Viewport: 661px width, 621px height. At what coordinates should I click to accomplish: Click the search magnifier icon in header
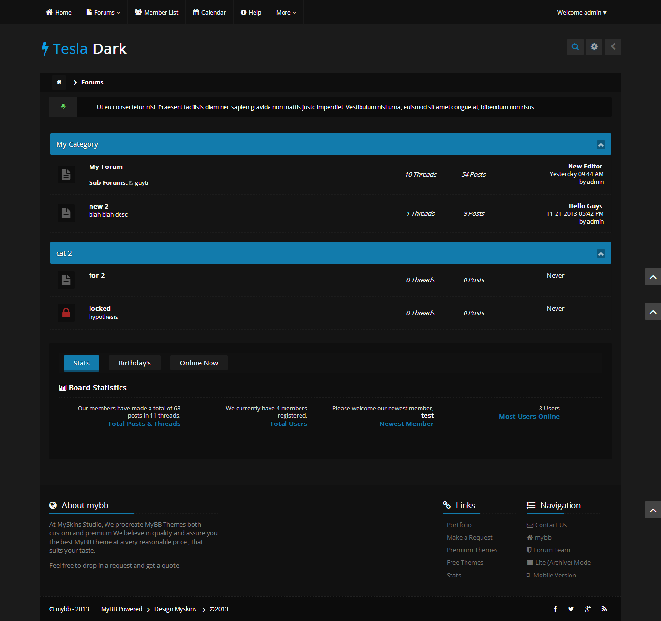click(575, 47)
